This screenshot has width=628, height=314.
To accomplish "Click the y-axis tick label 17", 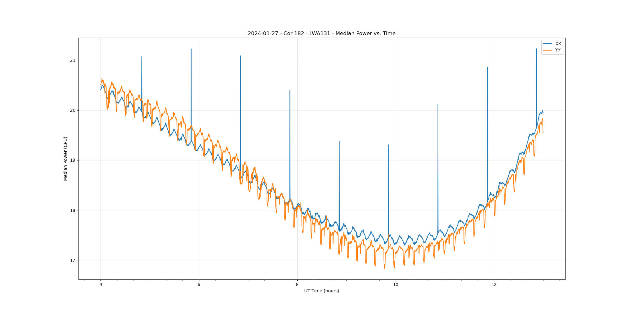I will (x=73, y=260).
